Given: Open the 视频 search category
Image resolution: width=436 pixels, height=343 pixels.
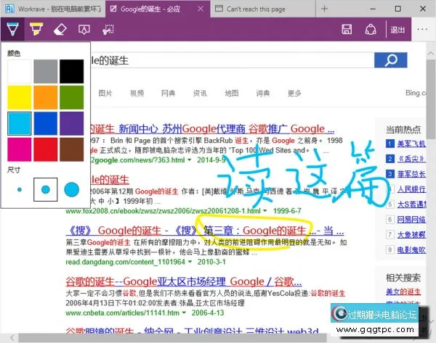Looking at the screenshot, I should 137,94.
